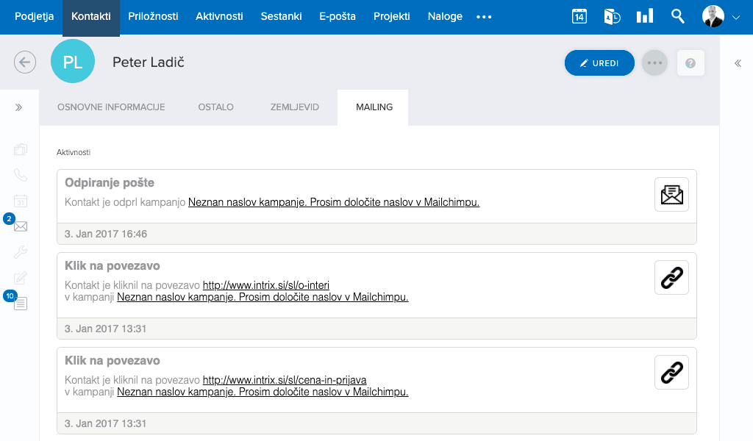Screen dimensions: 753x441
Task: Click the PL contact avatar
Action: [73, 62]
